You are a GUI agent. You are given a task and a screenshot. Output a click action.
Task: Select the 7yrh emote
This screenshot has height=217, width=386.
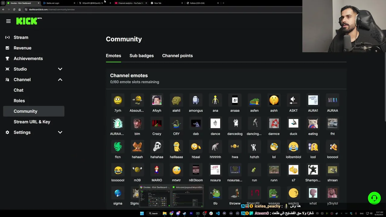118,100
